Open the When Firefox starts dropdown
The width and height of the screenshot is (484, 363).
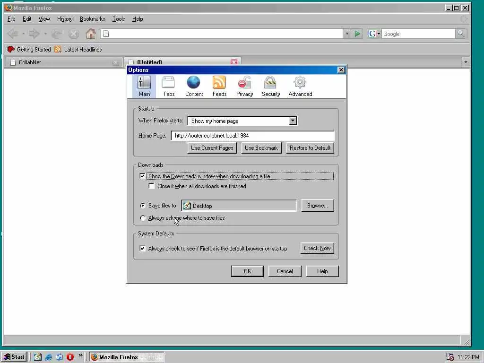pos(293,121)
